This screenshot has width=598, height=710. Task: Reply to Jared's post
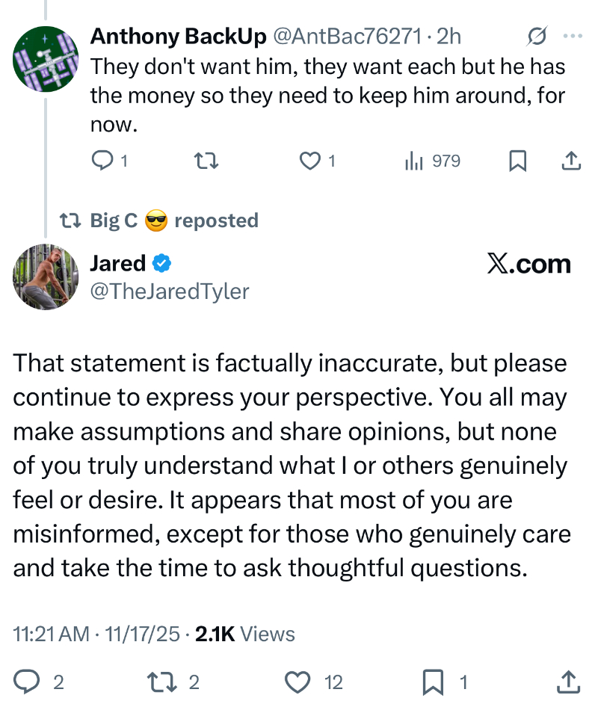point(28,681)
